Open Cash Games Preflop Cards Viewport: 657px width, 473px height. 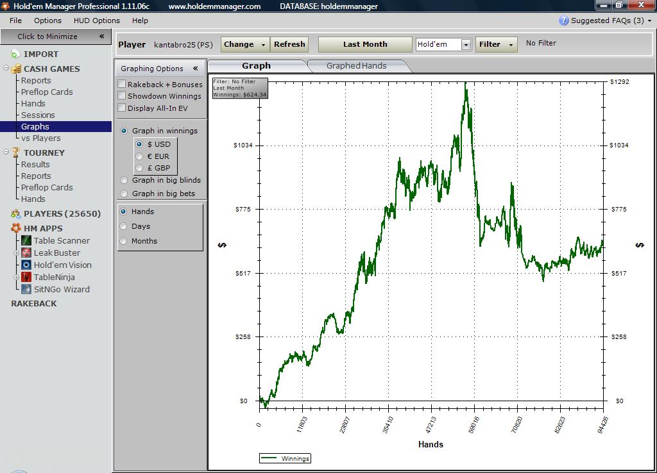pyautogui.click(x=47, y=92)
